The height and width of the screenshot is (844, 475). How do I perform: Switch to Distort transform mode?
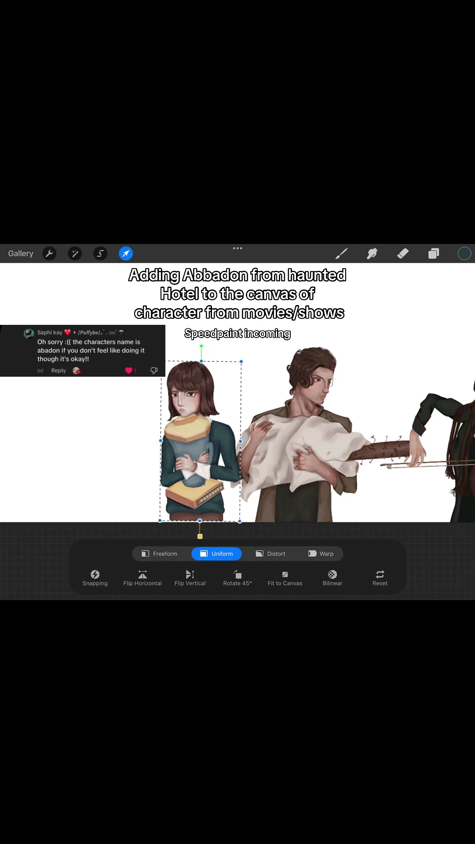click(270, 554)
